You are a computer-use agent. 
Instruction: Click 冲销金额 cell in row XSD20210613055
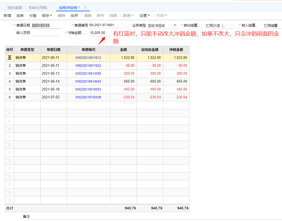[176, 74]
